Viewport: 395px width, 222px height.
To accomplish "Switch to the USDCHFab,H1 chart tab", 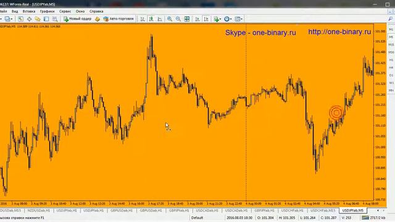I will pos(292,210).
